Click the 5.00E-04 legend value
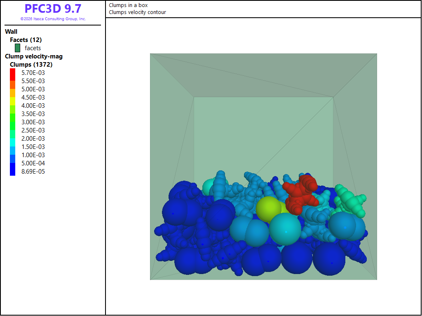The width and height of the screenshot is (422, 316). 33,163
